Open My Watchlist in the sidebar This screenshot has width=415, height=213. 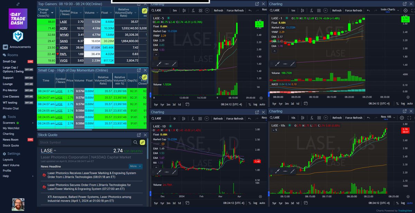(x=11, y=128)
